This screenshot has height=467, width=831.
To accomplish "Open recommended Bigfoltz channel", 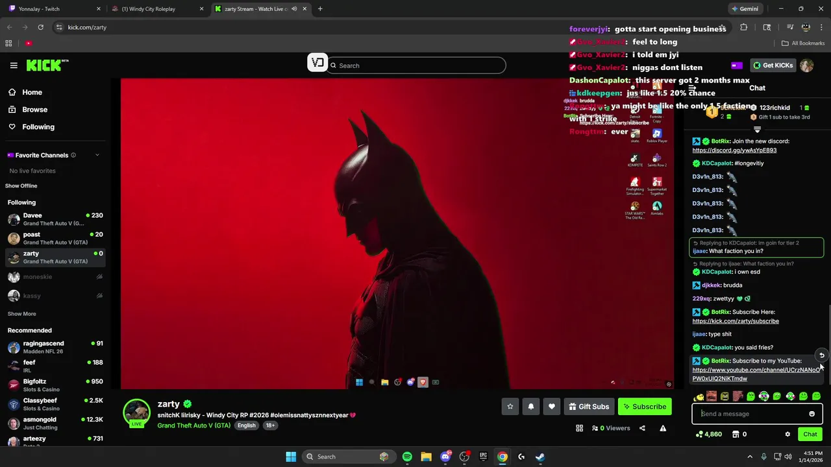I will click(55, 385).
